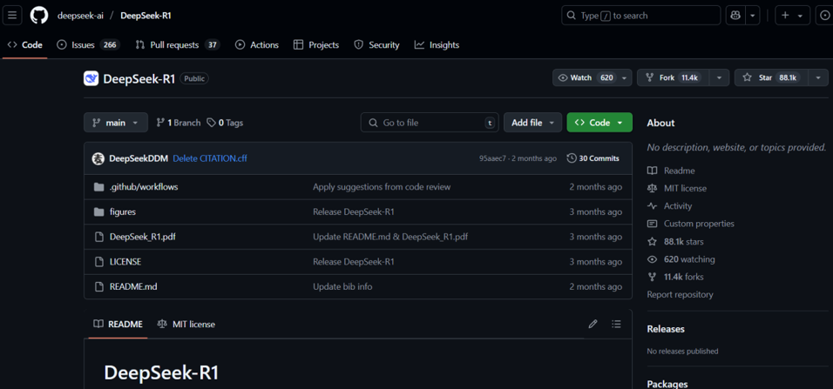Open the hamburger navigation menu
This screenshot has width=833, height=389.
(x=11, y=16)
